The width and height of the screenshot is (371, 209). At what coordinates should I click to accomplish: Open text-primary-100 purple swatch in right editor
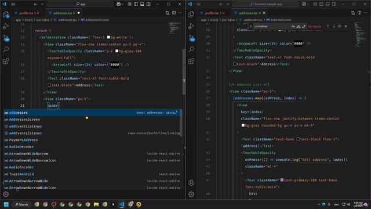(282, 180)
